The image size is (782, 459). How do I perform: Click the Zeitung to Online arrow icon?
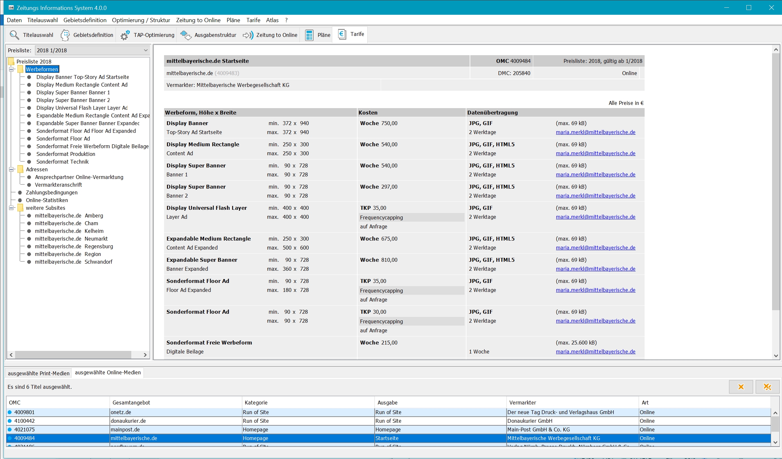click(x=248, y=35)
